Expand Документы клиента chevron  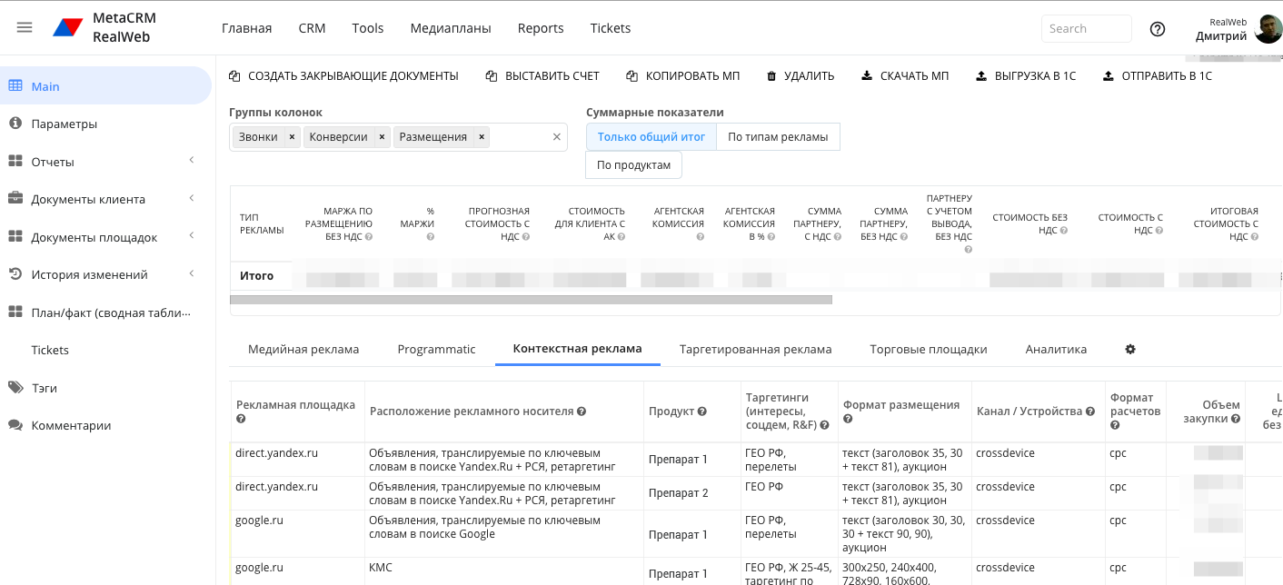(x=192, y=198)
